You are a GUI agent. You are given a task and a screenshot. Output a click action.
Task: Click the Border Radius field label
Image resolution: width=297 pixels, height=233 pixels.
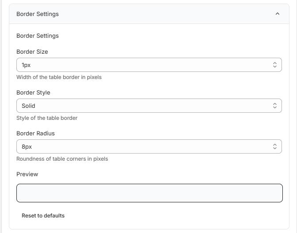[x=35, y=133]
